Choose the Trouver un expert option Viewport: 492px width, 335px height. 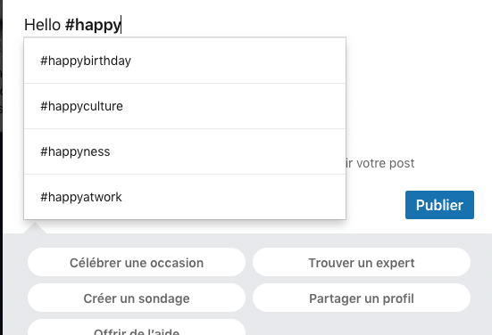[362, 262]
